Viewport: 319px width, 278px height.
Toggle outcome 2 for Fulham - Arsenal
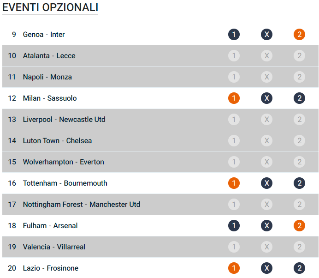[300, 226]
